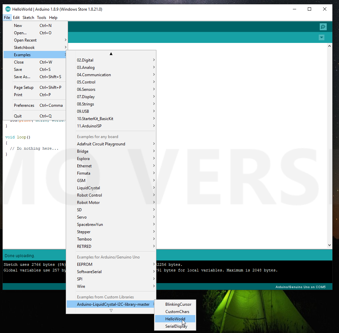339x333 pixels.
Task: Open the Robot Motor examples
Action: [x=111, y=202]
